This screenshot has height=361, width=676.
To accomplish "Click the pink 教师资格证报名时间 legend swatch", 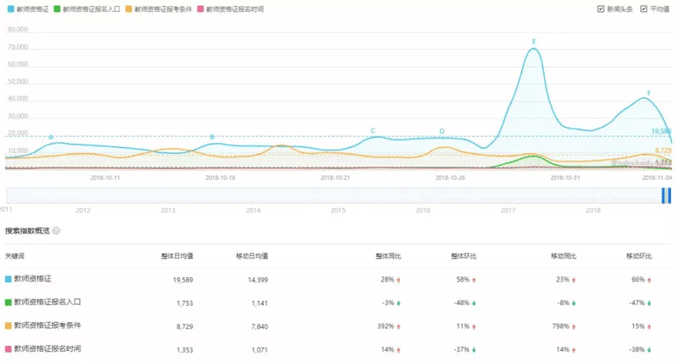I will pyautogui.click(x=200, y=9).
